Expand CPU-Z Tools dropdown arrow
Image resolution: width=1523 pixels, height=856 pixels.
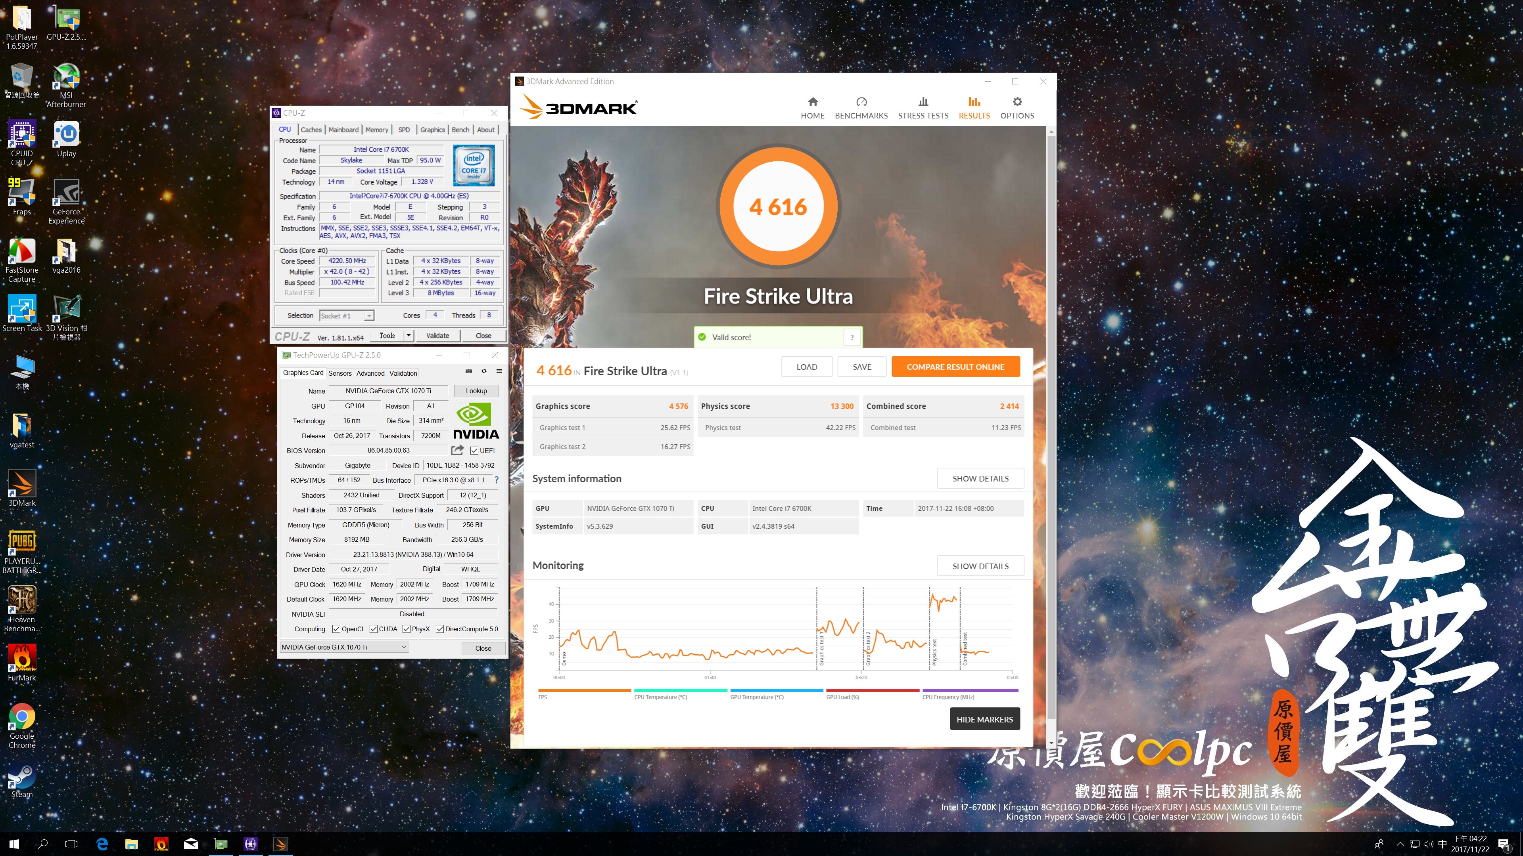coord(409,336)
